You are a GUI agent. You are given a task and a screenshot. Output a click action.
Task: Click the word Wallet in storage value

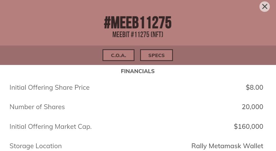(x=253, y=146)
